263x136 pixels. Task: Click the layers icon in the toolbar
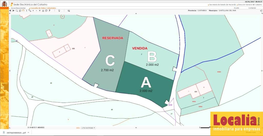69,11
